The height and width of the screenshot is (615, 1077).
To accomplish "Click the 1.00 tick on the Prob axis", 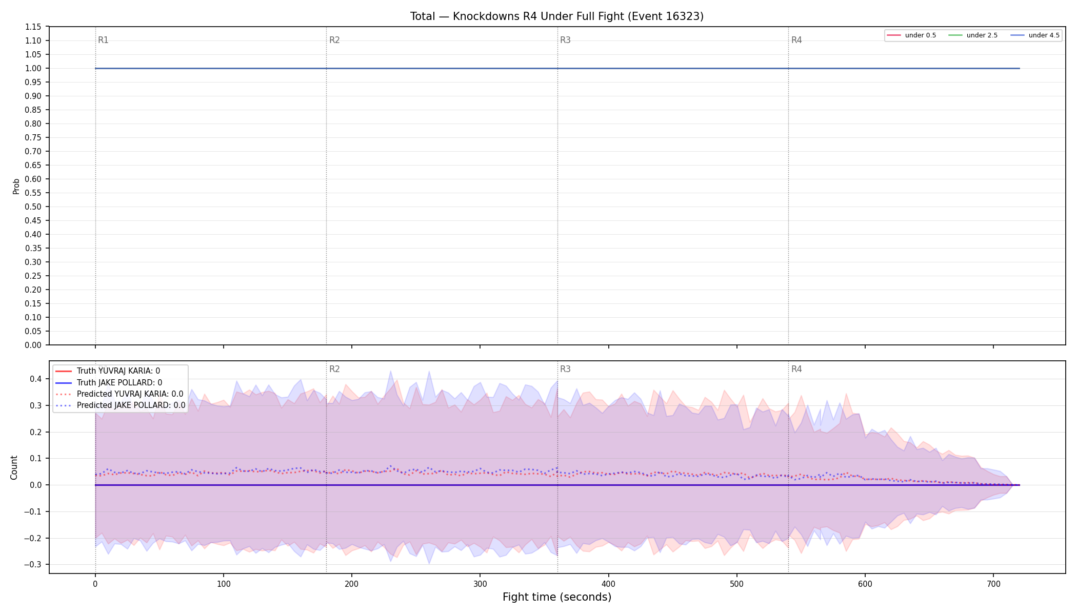I will [33, 68].
